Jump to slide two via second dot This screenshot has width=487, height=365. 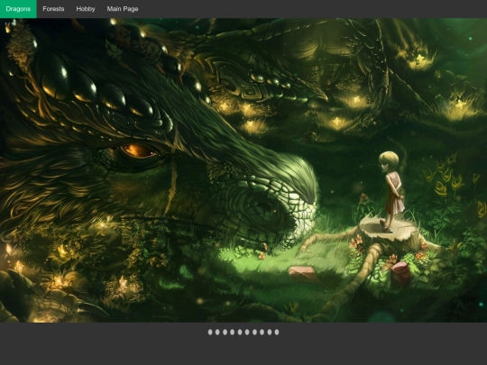click(x=217, y=332)
